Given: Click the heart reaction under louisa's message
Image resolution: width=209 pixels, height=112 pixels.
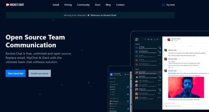Looking at the screenshot, I should [170, 67].
